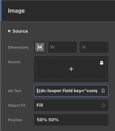Click the Image panel header title
Viewport: 115px width, 131px height.
pos(16,11)
